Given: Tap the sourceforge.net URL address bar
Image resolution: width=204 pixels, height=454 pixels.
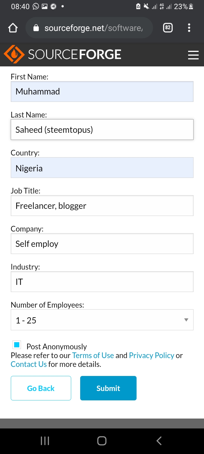Looking at the screenshot, I should pyautogui.click(x=93, y=28).
